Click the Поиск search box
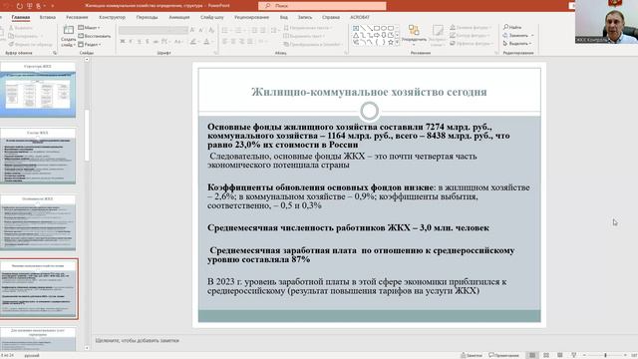The height and width of the screenshot is (359, 638). coord(322,6)
